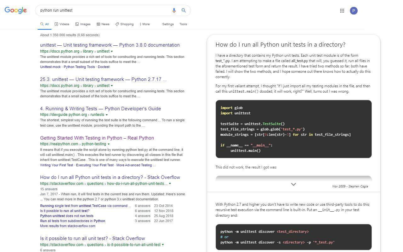403x252 pixels.
Task: Click the text This did not work, the result I got was
Action: pyautogui.click(x=246, y=167)
